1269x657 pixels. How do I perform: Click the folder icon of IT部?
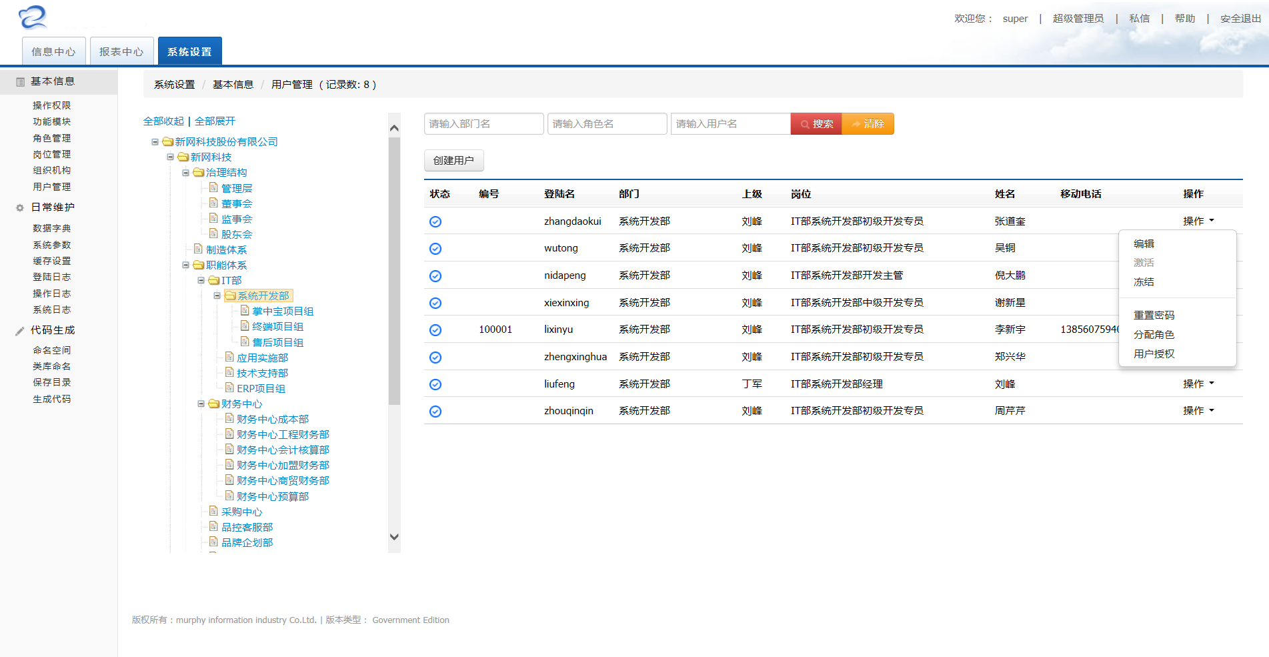pyautogui.click(x=214, y=280)
